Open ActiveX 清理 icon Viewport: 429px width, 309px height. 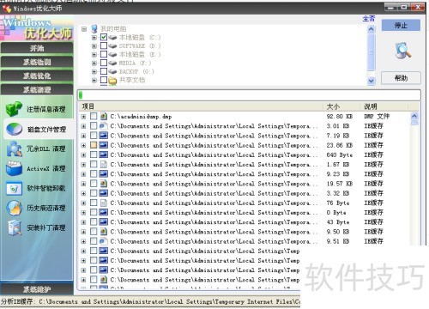click(x=14, y=168)
